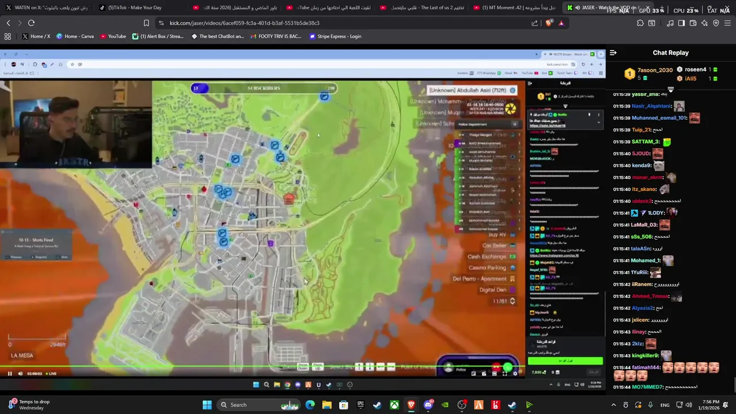Open the browser hamburger menu
The width and height of the screenshot is (736, 414).
[x=728, y=23]
